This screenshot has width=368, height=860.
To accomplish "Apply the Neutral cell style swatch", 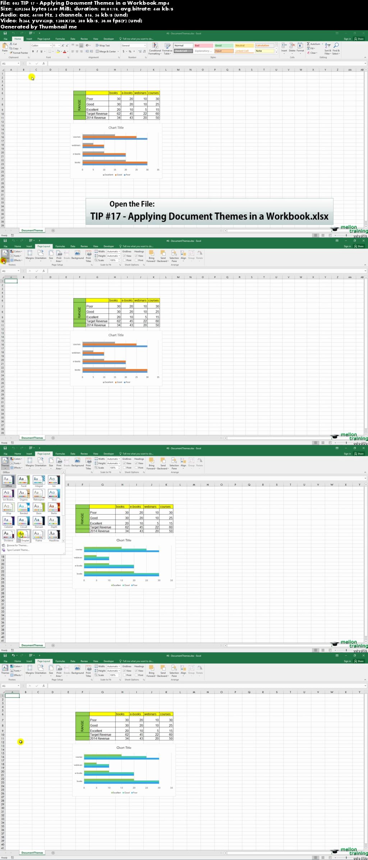I will pos(244,46).
